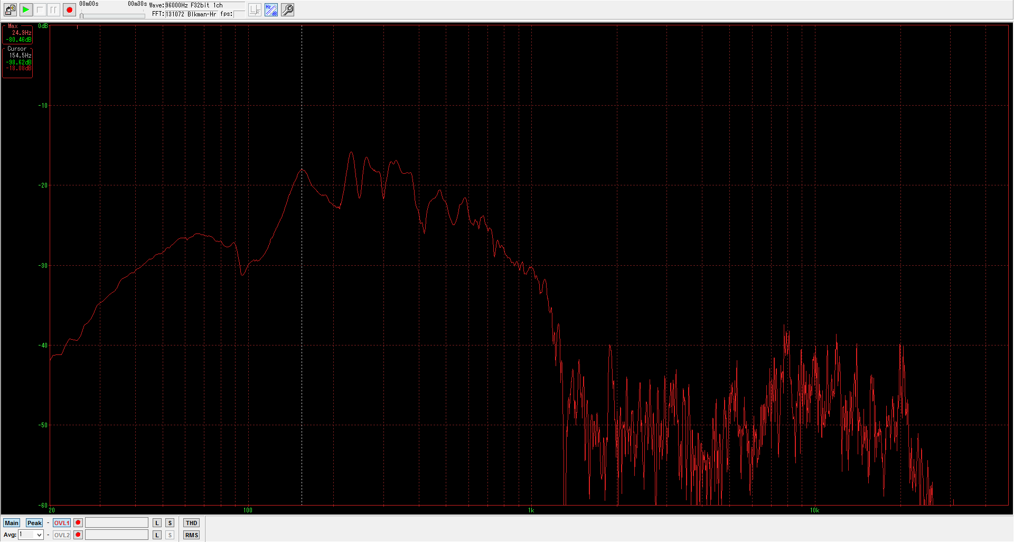1014x542 pixels.
Task: Toggle the OVL2 overlay
Action: pyautogui.click(x=62, y=535)
